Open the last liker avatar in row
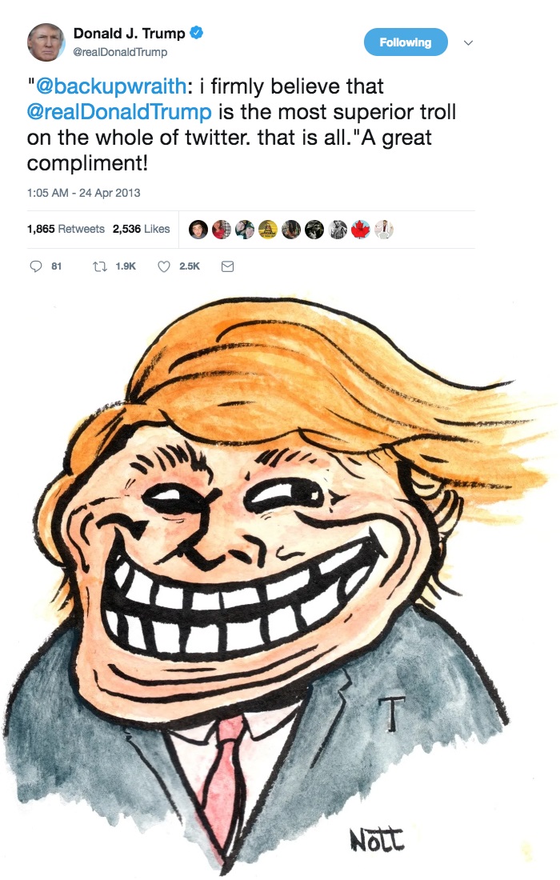 click(384, 230)
